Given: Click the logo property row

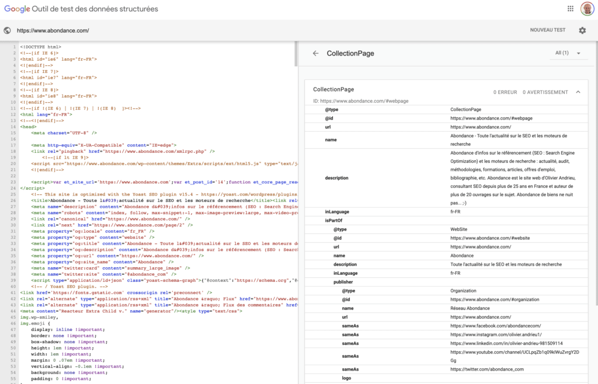Looking at the screenshot, I should 347,378.
